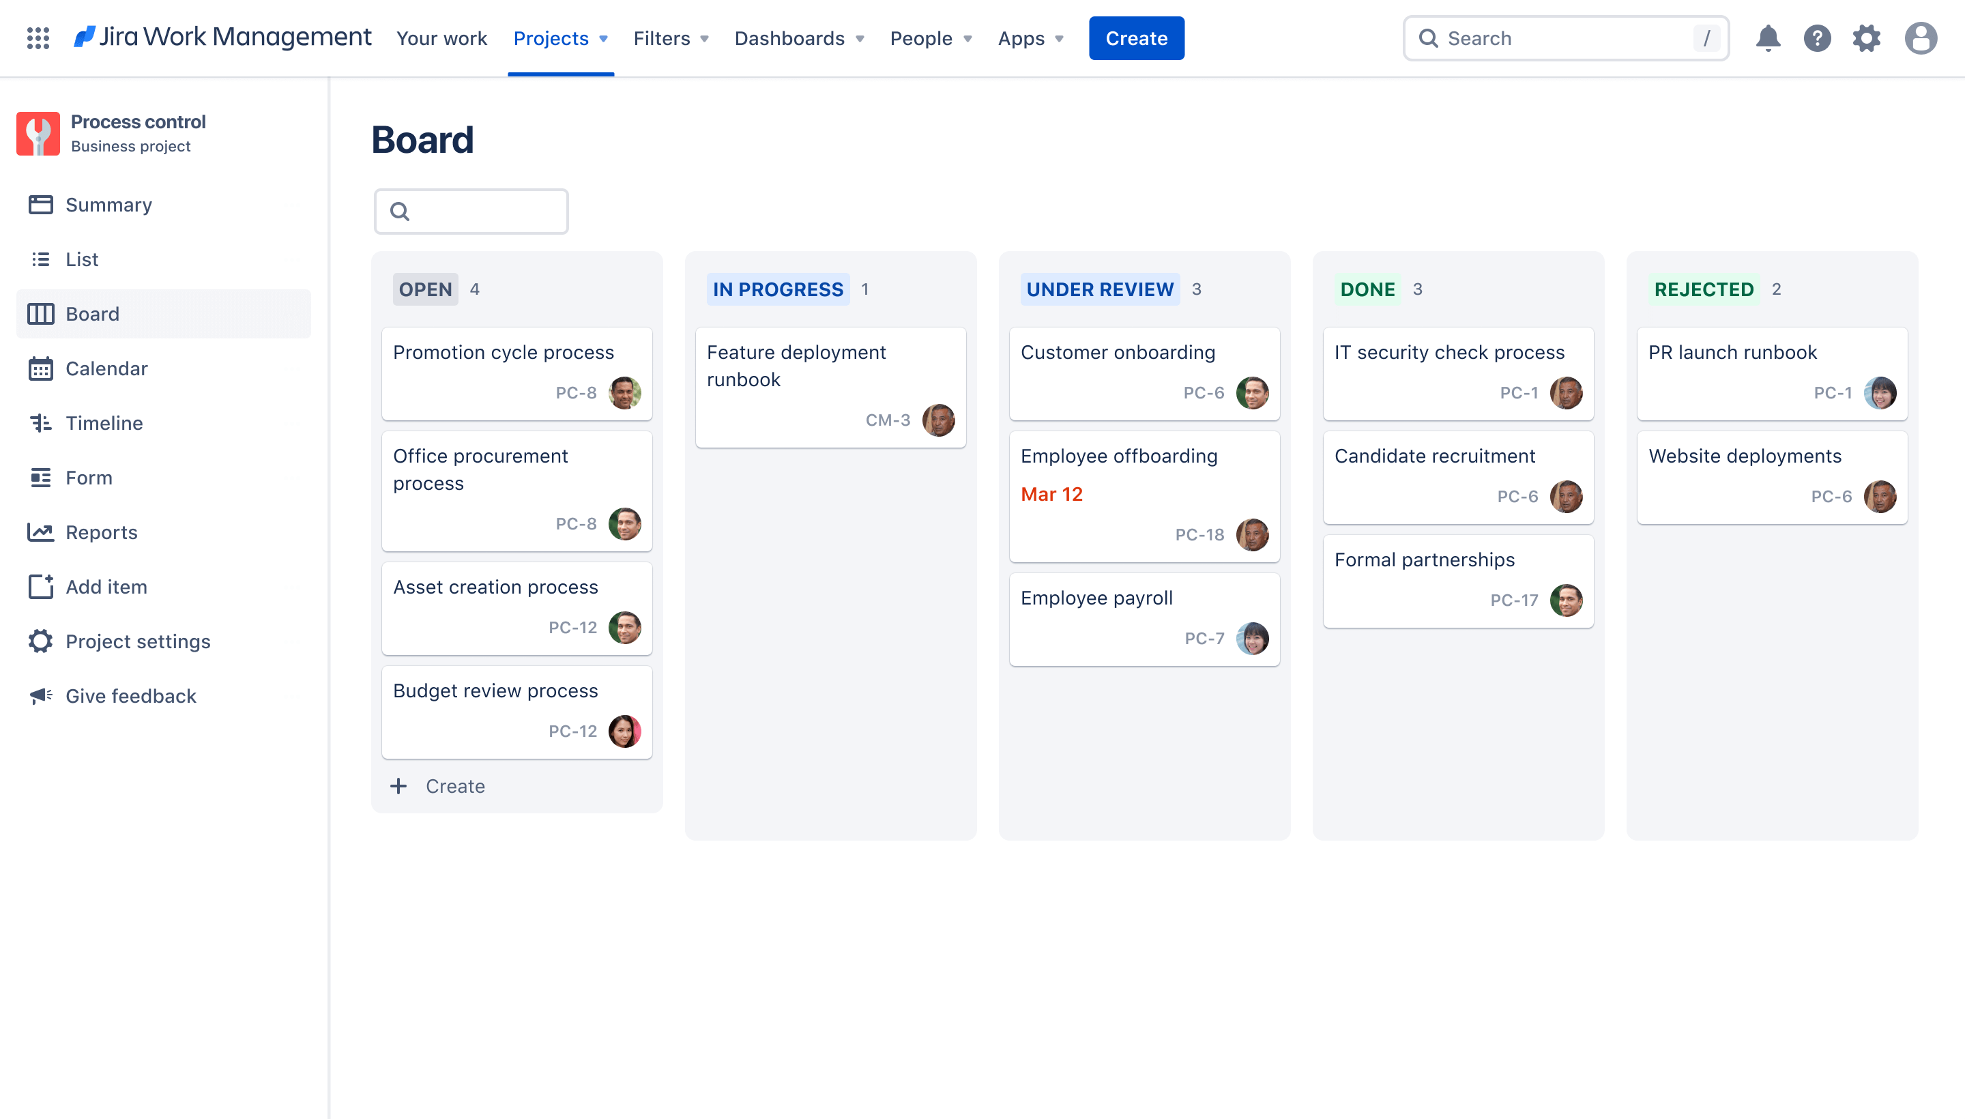Expand the Filters dropdown menu
The height and width of the screenshot is (1119, 1965).
tap(671, 38)
